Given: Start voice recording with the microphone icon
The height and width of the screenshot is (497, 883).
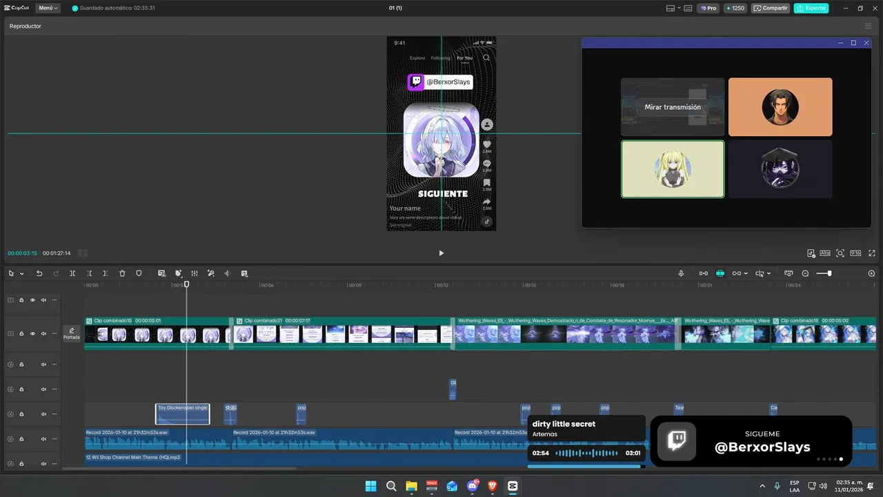Looking at the screenshot, I should click(681, 273).
